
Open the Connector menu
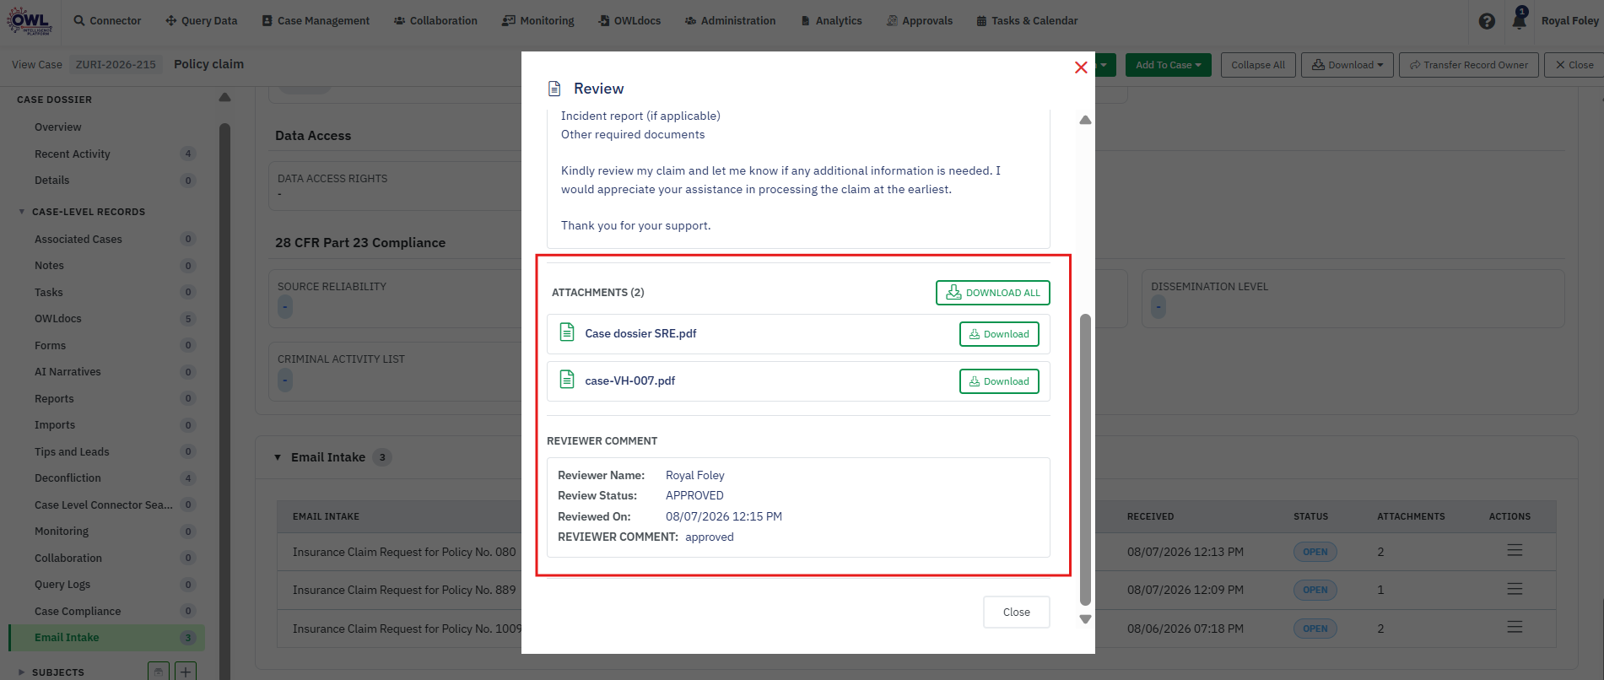coord(107,21)
